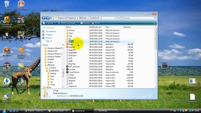Select WinRAR folder in tree
This screenshot has width=201, height=113.
point(51,59)
